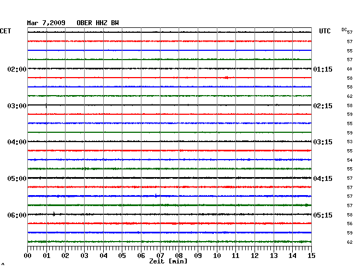The image size is (355, 270).
Task: Click minute tick label 03
Action: [84, 256]
